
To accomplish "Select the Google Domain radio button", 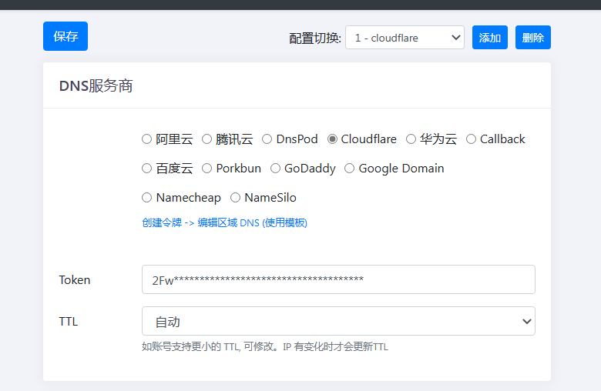I will coord(350,169).
